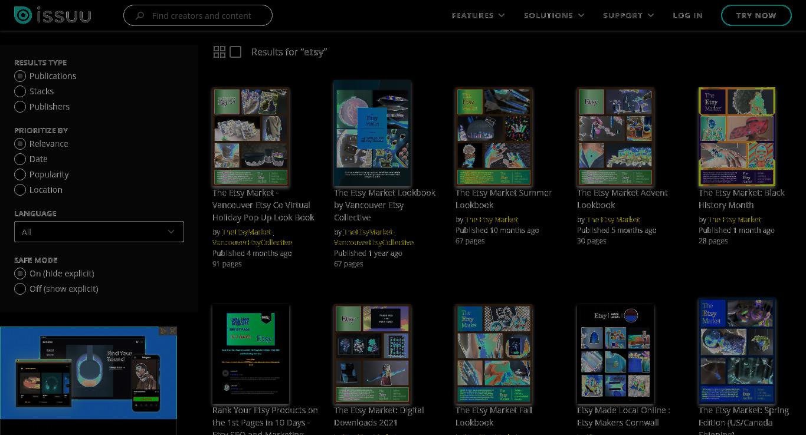
Task: Click the title Etsy Made Local Online: Etsy Makers Cornwall
Action: 624,416
